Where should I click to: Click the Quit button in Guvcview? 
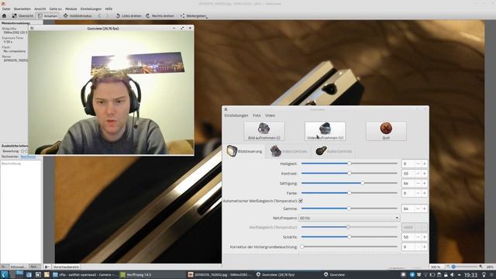click(x=386, y=131)
